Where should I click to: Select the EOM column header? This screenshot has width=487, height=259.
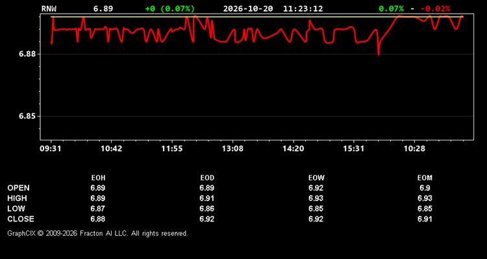(x=425, y=178)
